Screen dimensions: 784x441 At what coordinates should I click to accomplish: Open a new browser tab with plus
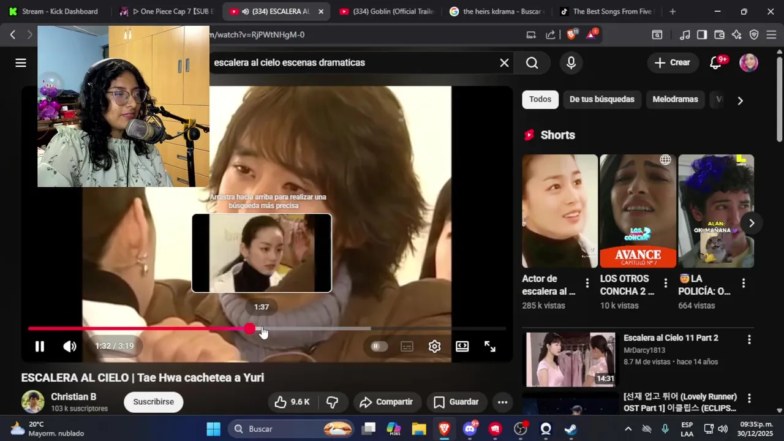pos(673,12)
